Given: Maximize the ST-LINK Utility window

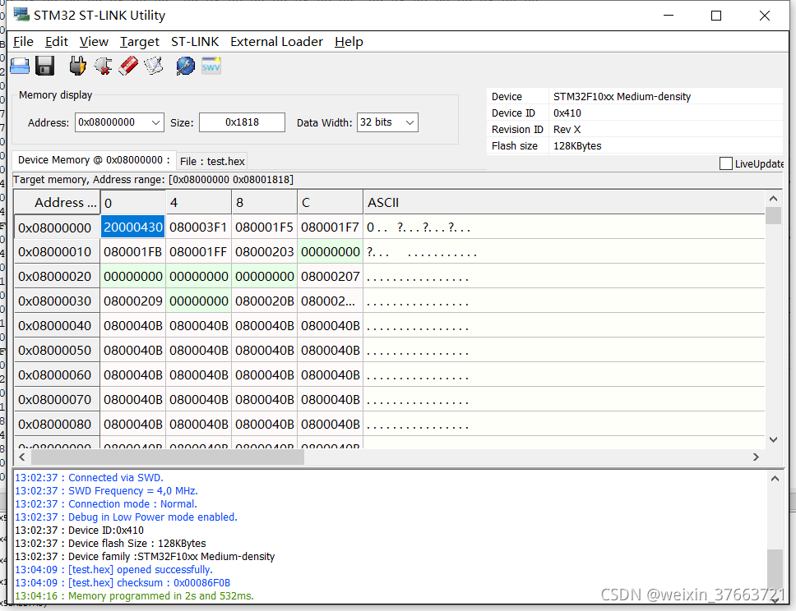Looking at the screenshot, I should coord(715,16).
